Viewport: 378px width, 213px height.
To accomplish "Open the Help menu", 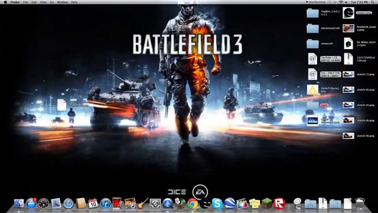I will [74, 2].
